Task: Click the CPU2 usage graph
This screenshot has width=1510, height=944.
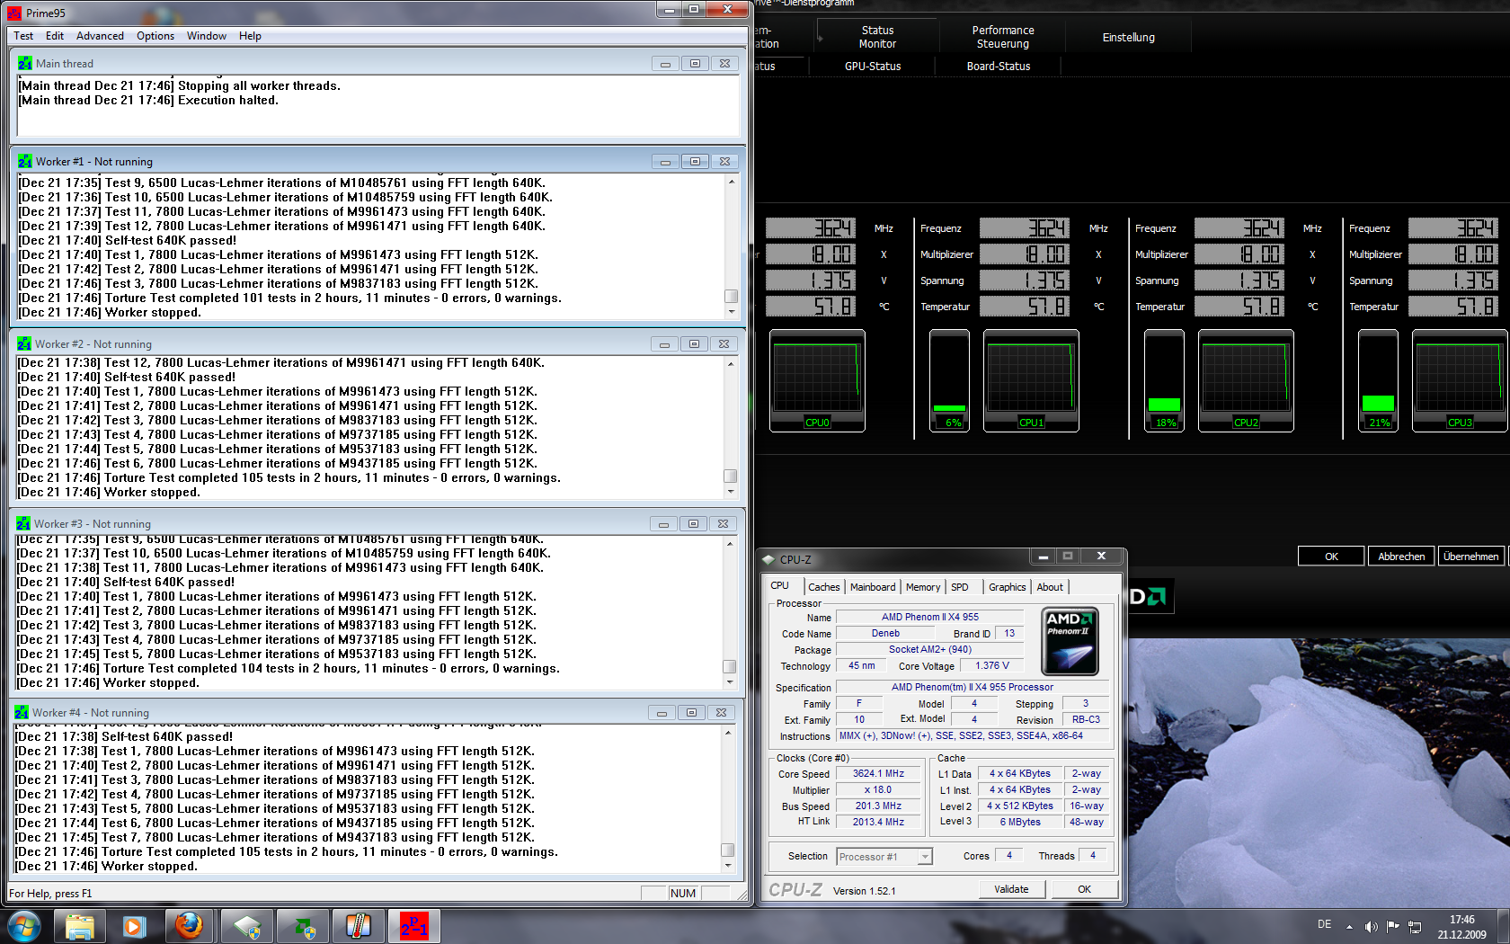Action: 1246,380
